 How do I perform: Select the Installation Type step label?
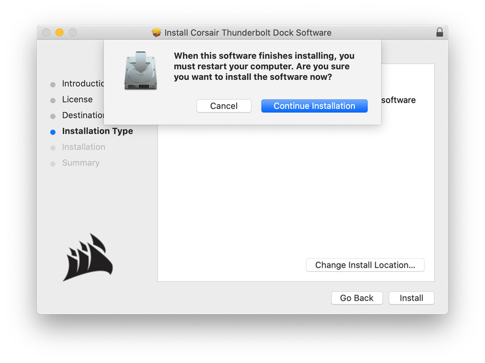tap(97, 131)
